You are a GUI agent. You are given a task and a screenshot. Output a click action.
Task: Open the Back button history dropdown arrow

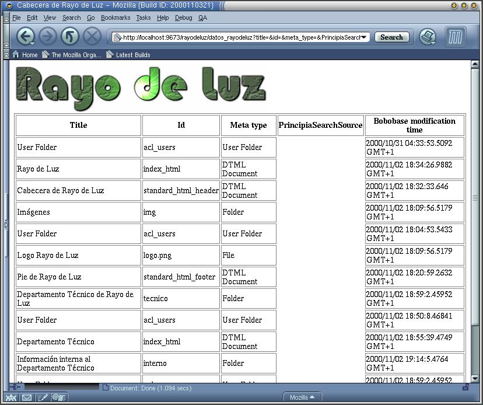(32, 43)
